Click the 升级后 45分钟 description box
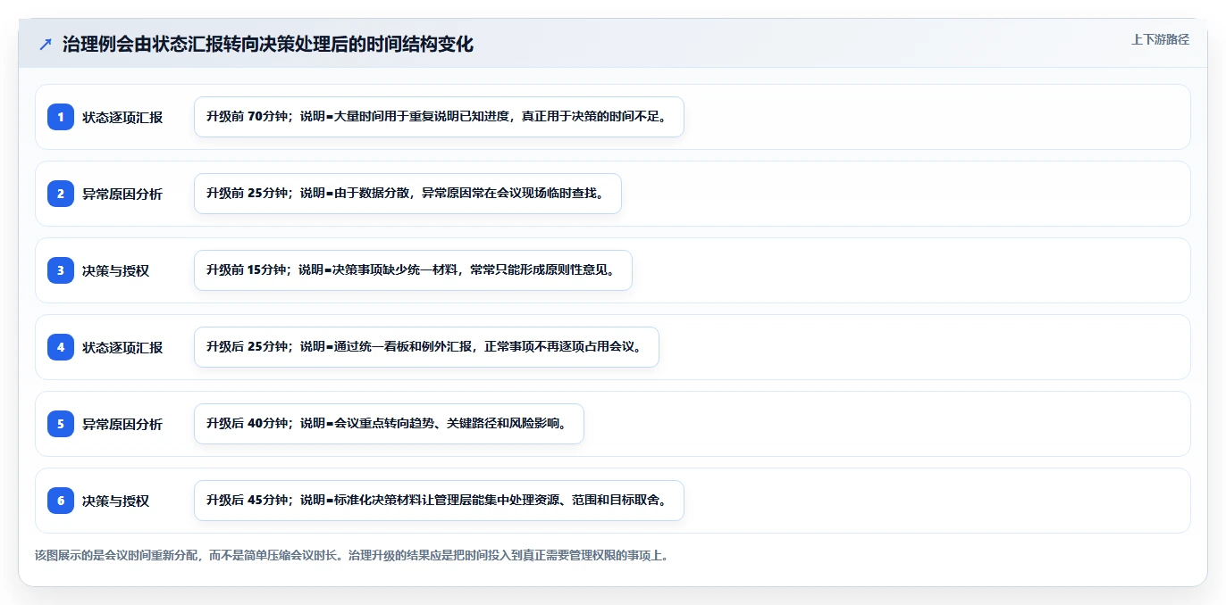Screen dimensions: 1226x605 [x=439, y=501]
